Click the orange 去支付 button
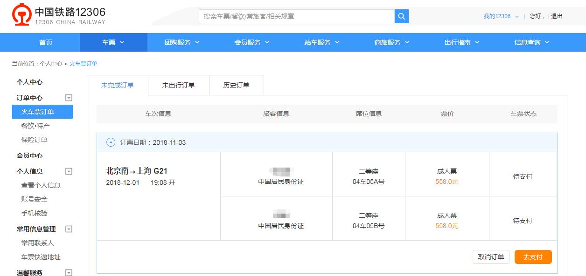586x276 pixels. click(x=533, y=256)
